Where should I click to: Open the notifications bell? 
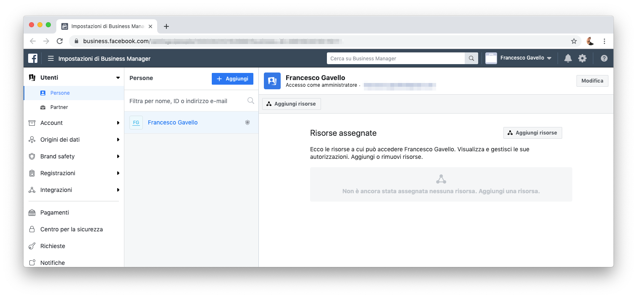click(568, 58)
